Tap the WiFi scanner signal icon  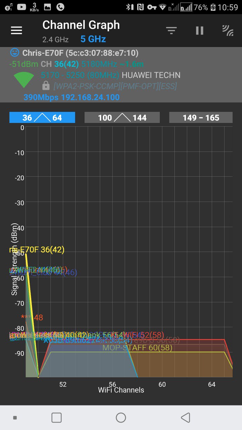tap(228, 31)
